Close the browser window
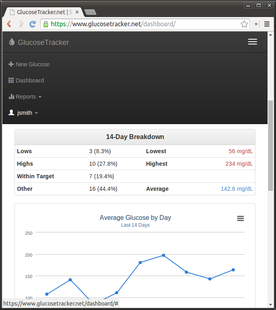This screenshot has height=310, width=276. [x=269, y=5]
